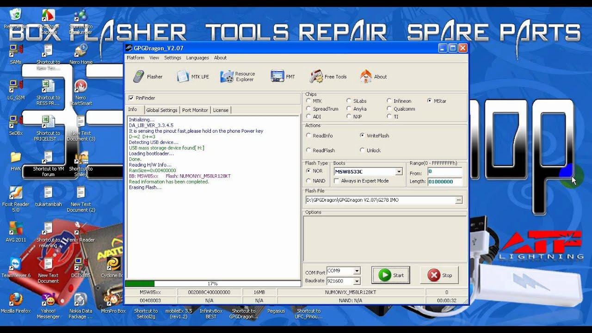Open Free Tools in toolbar

coord(328,77)
